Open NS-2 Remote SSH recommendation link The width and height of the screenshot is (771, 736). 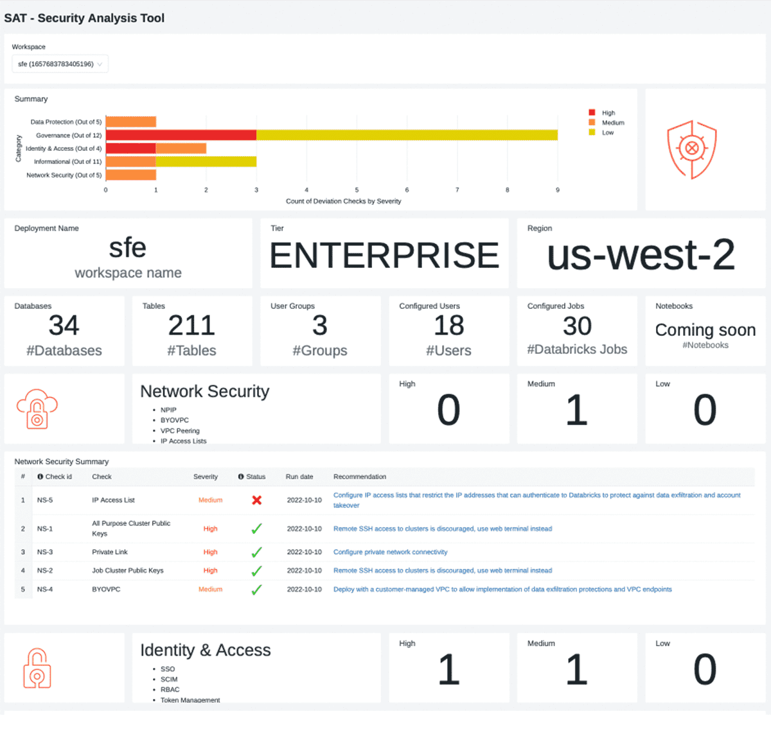click(442, 570)
